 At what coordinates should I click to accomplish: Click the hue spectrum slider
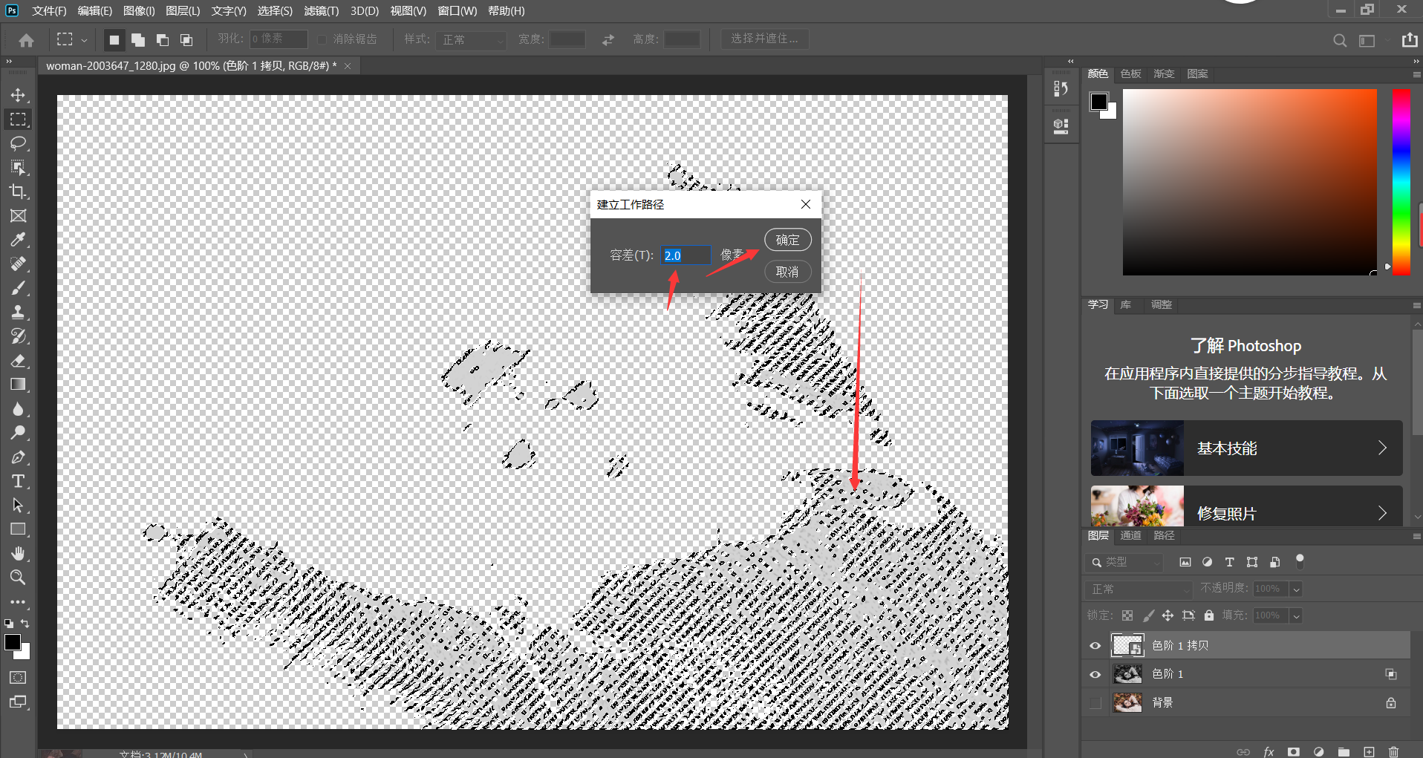[1401, 182]
